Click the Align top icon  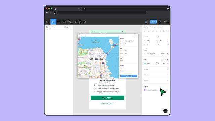pos(156,31)
